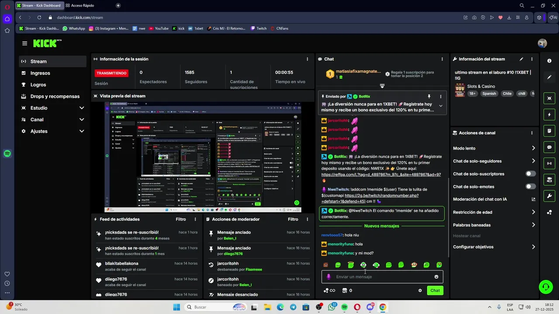
Task: Open the YouTube bookmark
Action: point(159,28)
